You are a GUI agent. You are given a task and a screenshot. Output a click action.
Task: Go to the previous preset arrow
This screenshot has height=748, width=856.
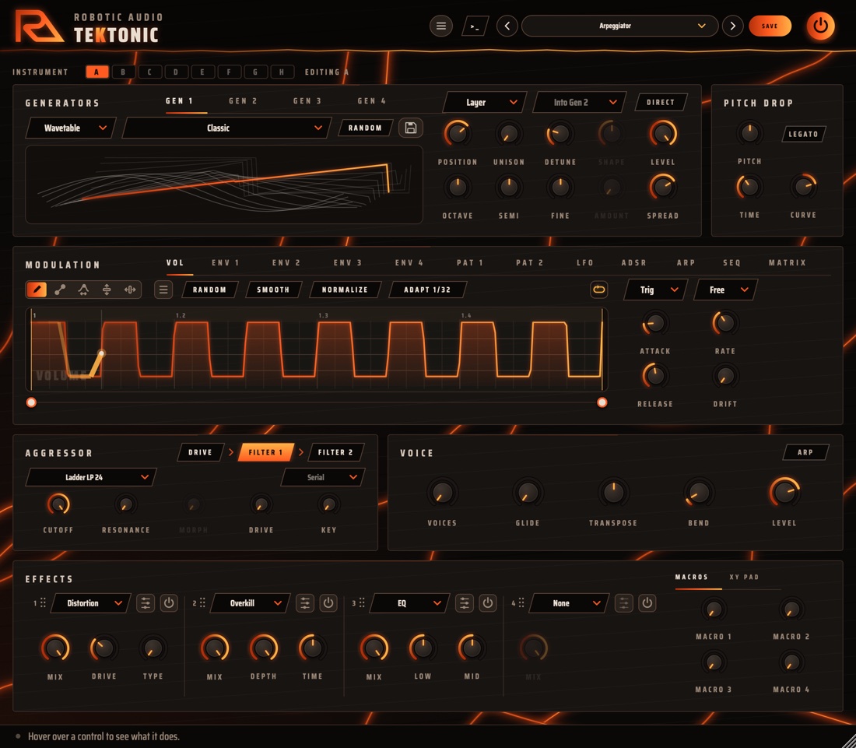(x=507, y=26)
